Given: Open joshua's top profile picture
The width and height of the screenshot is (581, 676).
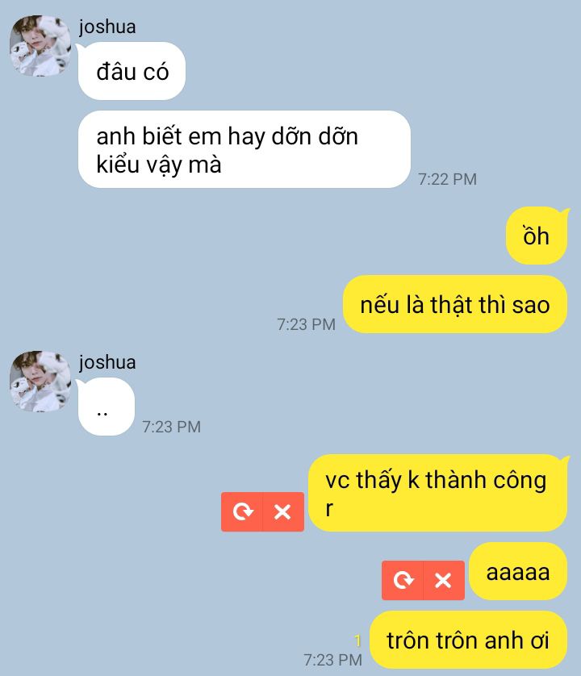Looking at the screenshot, I should 40,46.
